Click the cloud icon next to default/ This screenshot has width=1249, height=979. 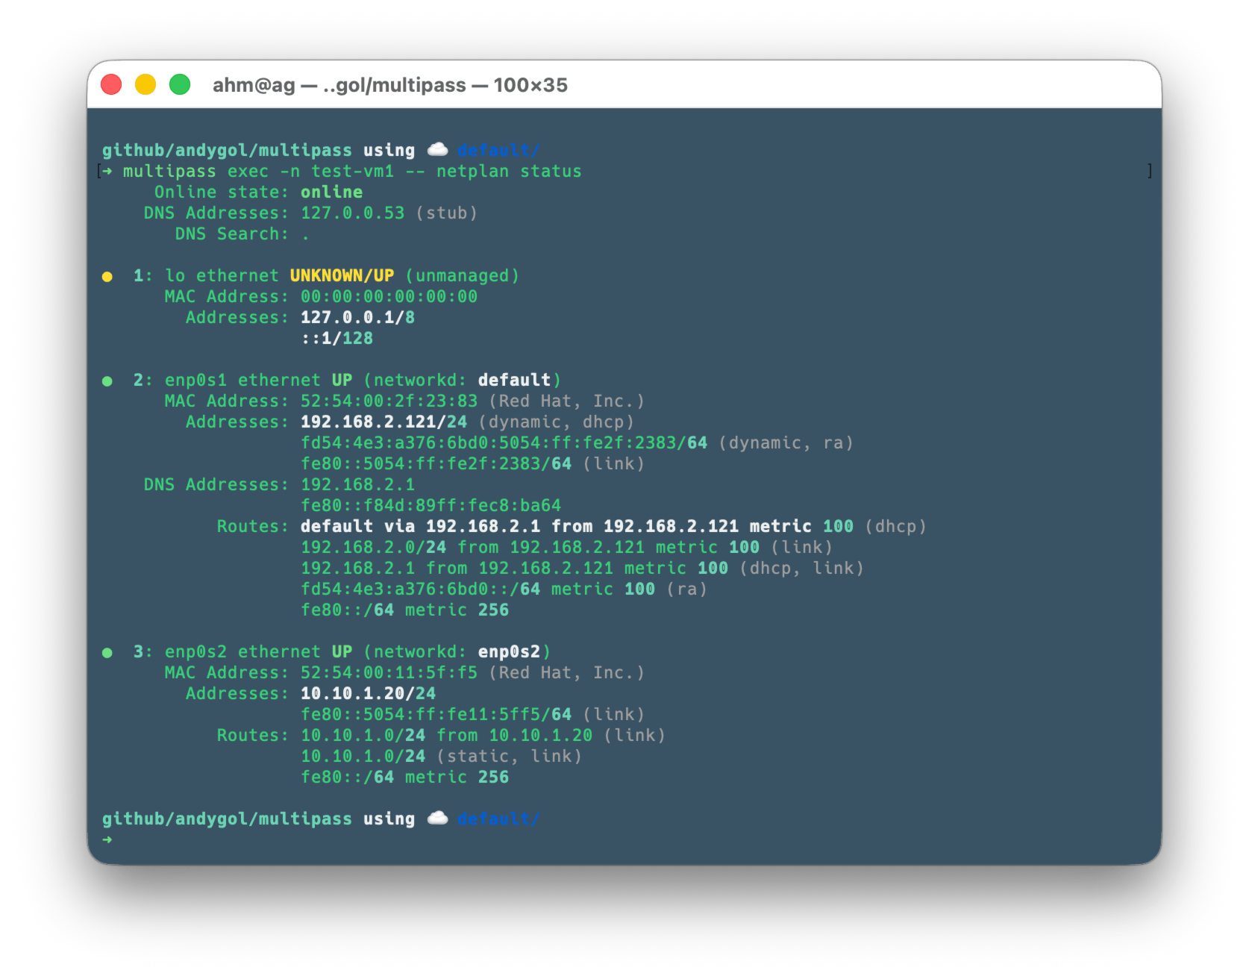[437, 149]
